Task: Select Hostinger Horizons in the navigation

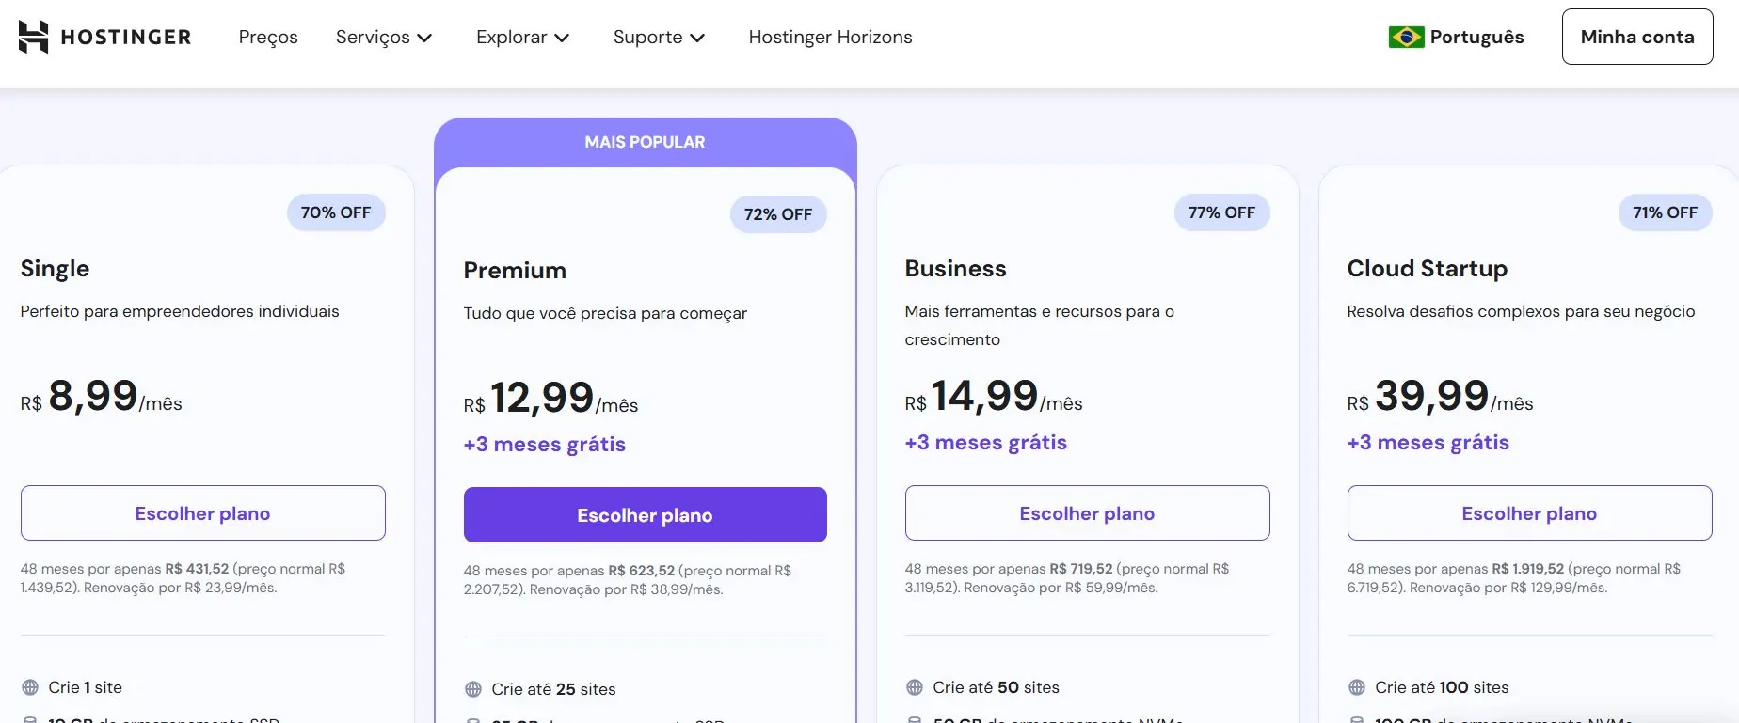Action: [x=829, y=37]
